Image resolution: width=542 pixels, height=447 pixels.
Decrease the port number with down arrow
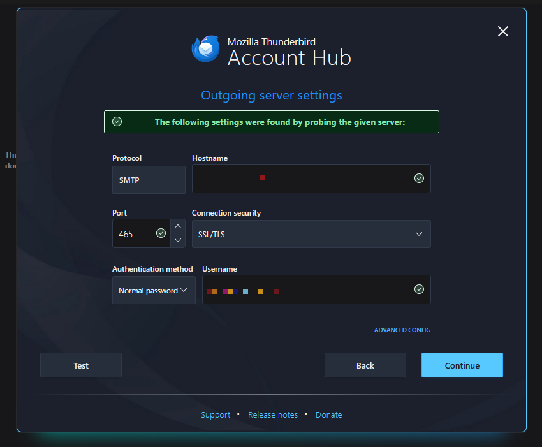[x=178, y=240]
